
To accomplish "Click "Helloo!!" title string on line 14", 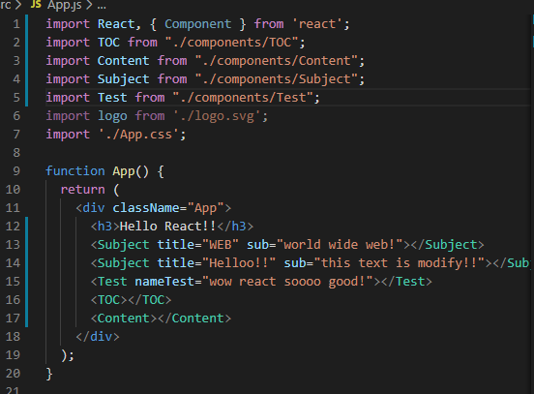I will pos(239,263).
